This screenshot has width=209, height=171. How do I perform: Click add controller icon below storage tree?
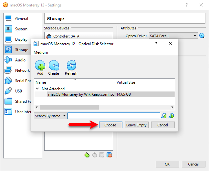[x=87, y=155]
